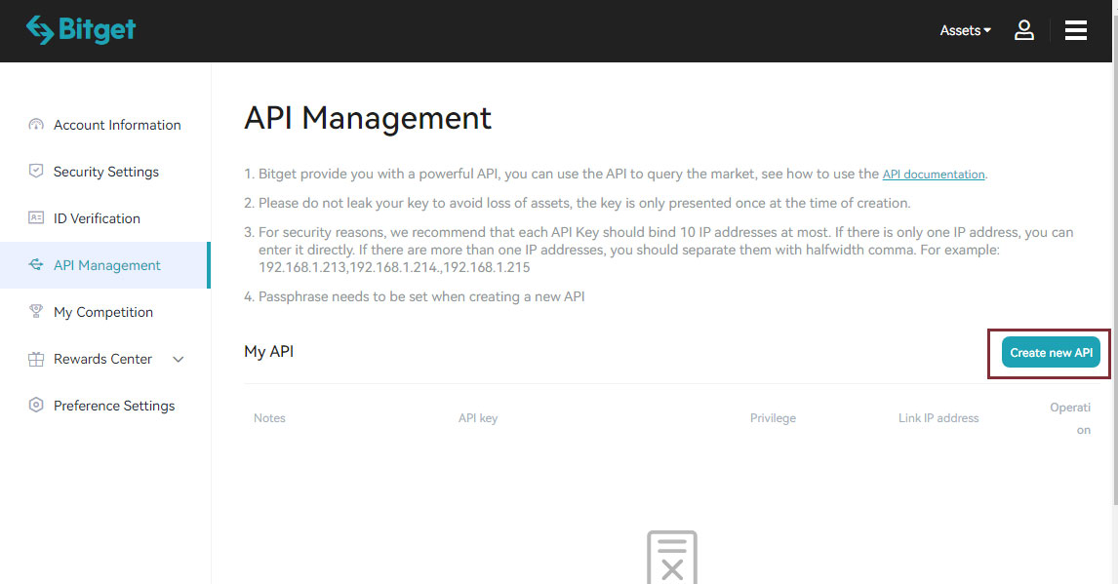Open Security Settings page

coord(106,172)
